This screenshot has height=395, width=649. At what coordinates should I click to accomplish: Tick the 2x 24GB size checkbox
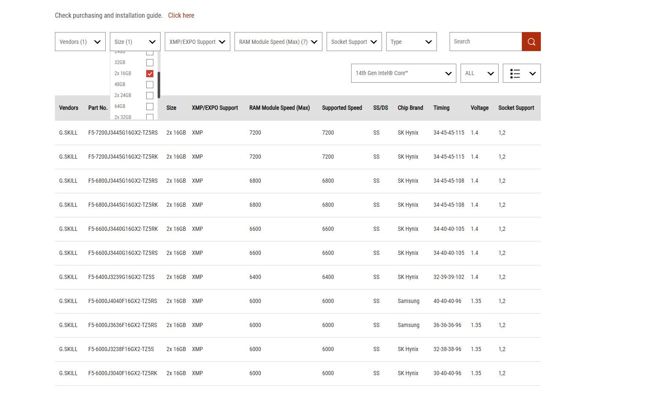pos(150,95)
